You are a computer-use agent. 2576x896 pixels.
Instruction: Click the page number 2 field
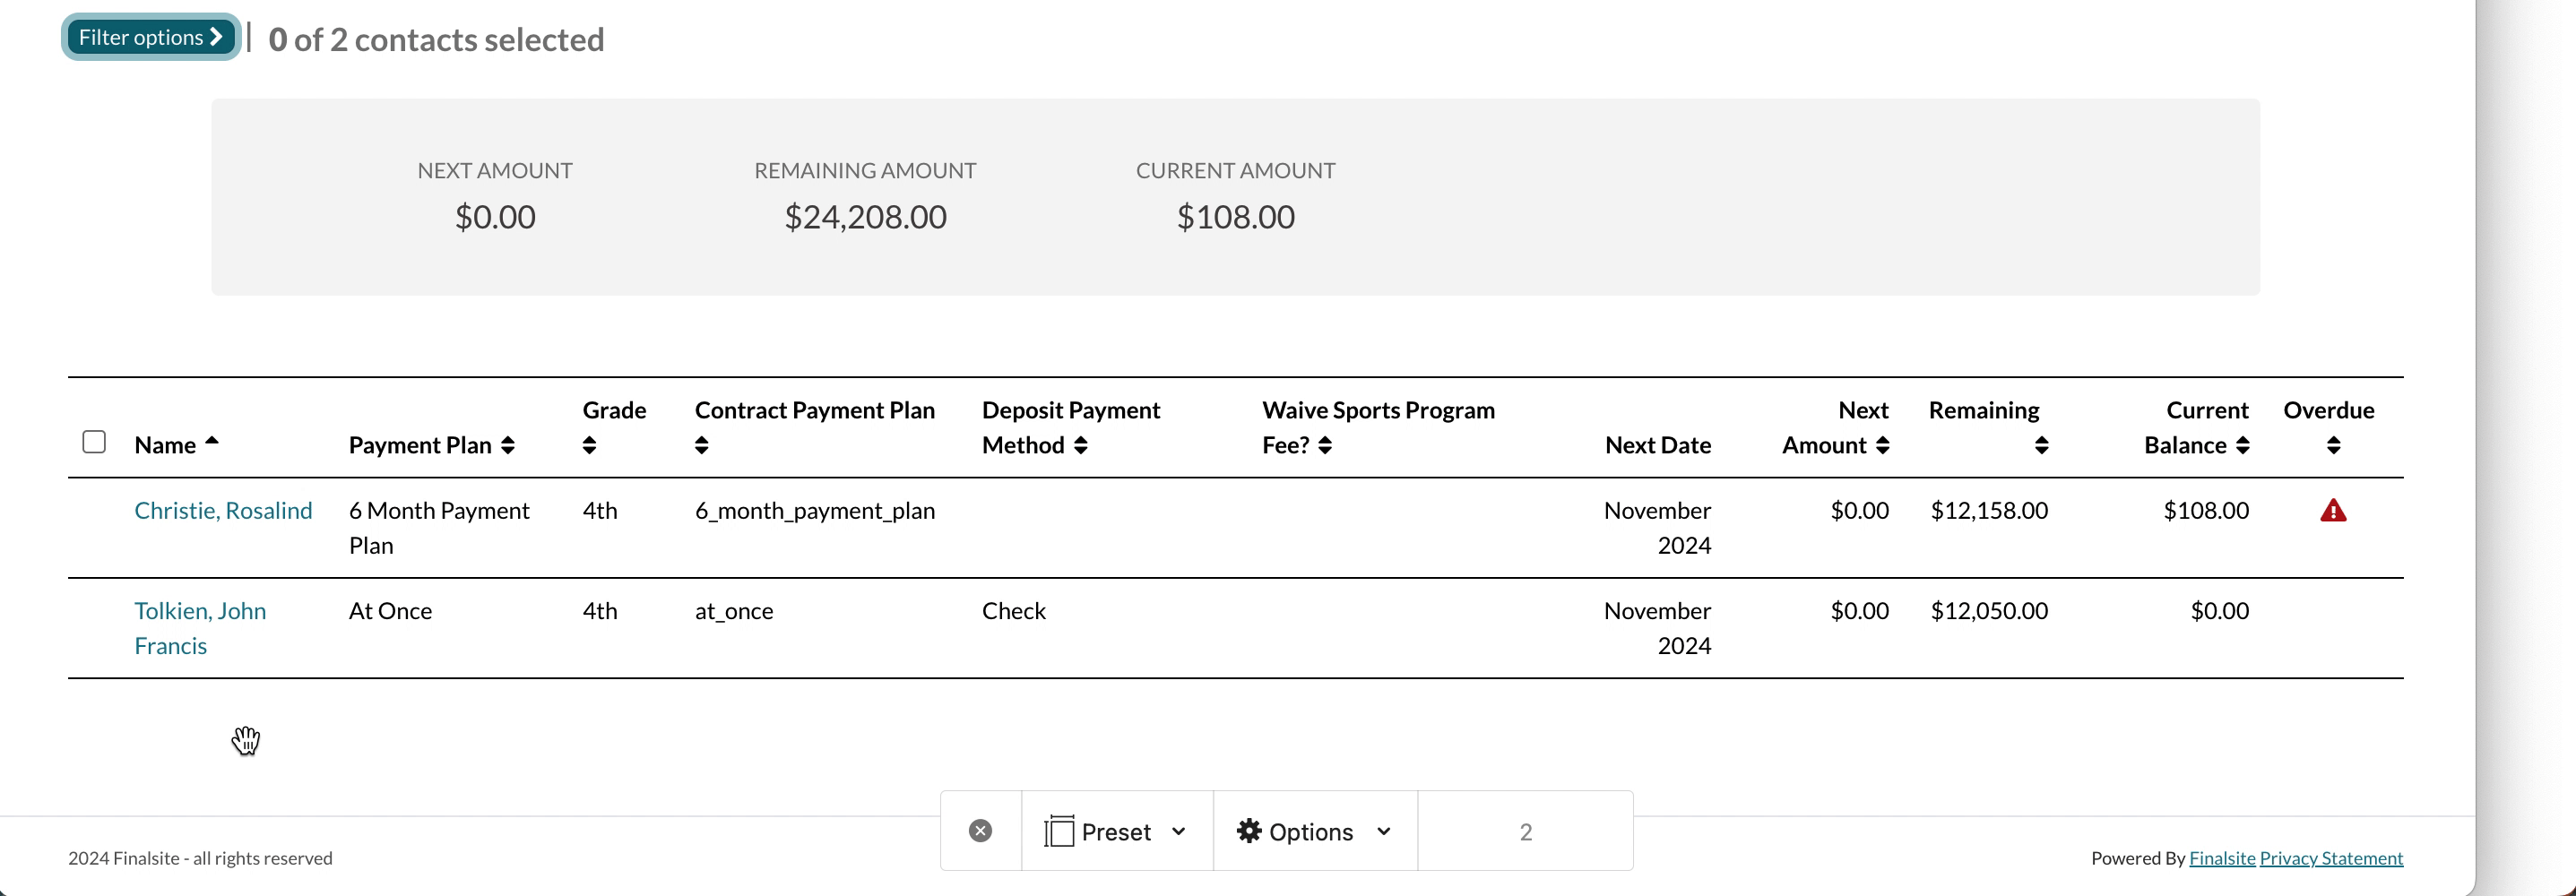[1525, 831]
